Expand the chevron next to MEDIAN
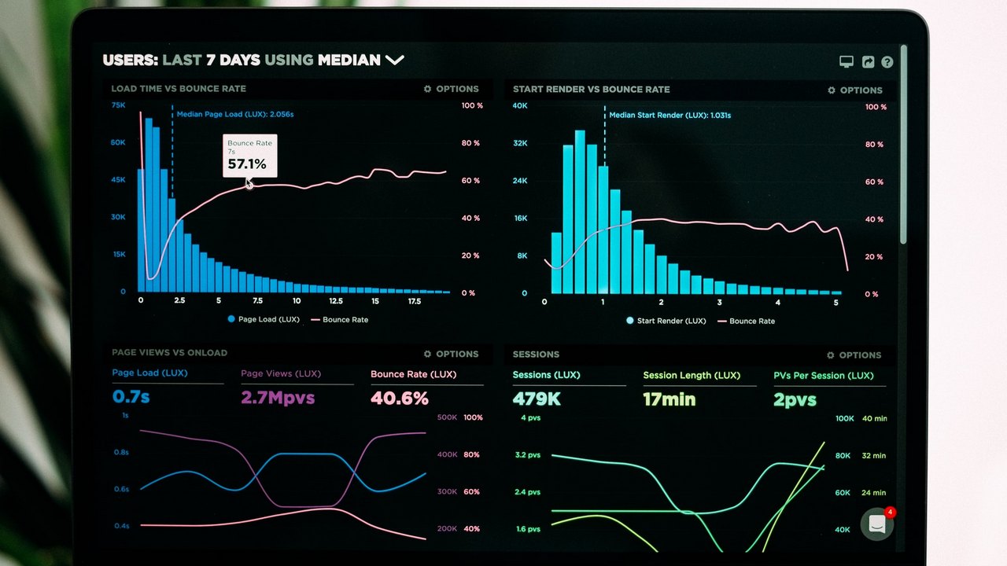 click(x=394, y=60)
